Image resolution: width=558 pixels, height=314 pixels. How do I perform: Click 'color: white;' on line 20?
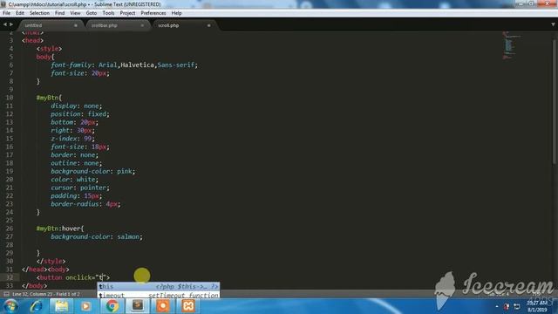pos(74,180)
